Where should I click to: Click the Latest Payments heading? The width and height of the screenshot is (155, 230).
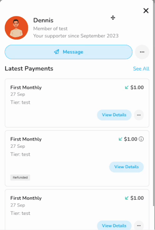point(29,68)
